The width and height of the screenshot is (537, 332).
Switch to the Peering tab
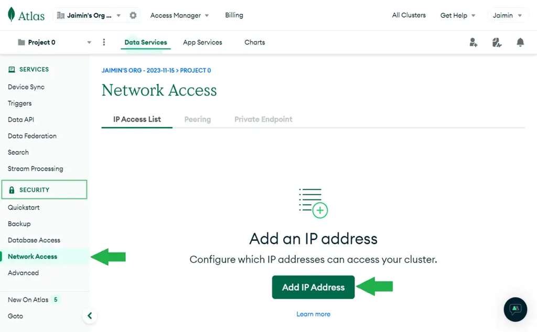(x=197, y=119)
